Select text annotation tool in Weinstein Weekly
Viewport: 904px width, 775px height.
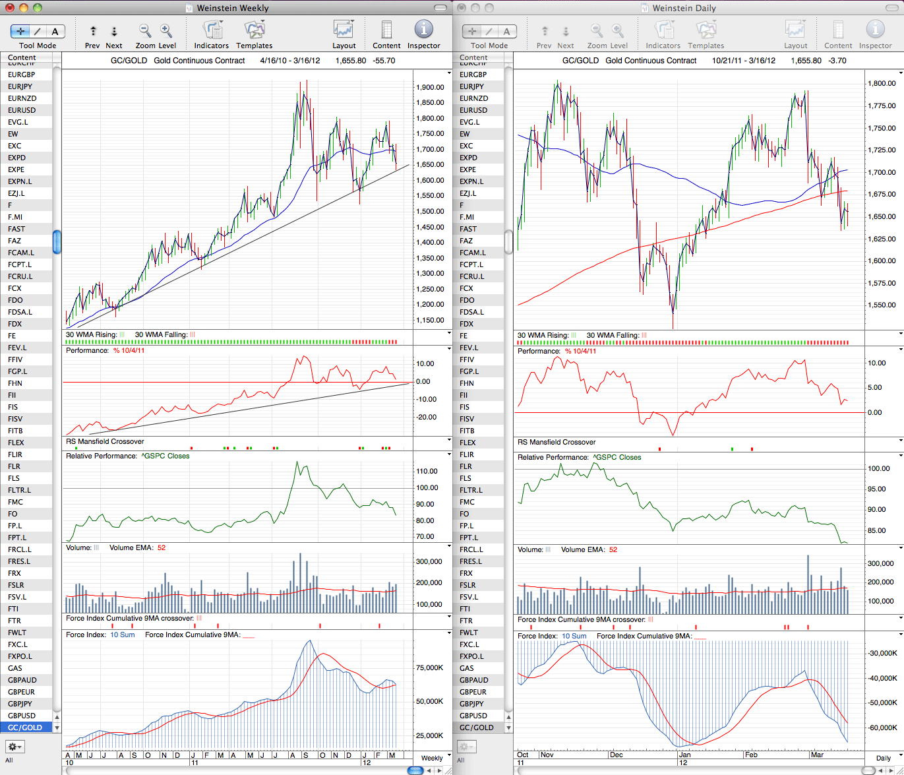(x=55, y=31)
